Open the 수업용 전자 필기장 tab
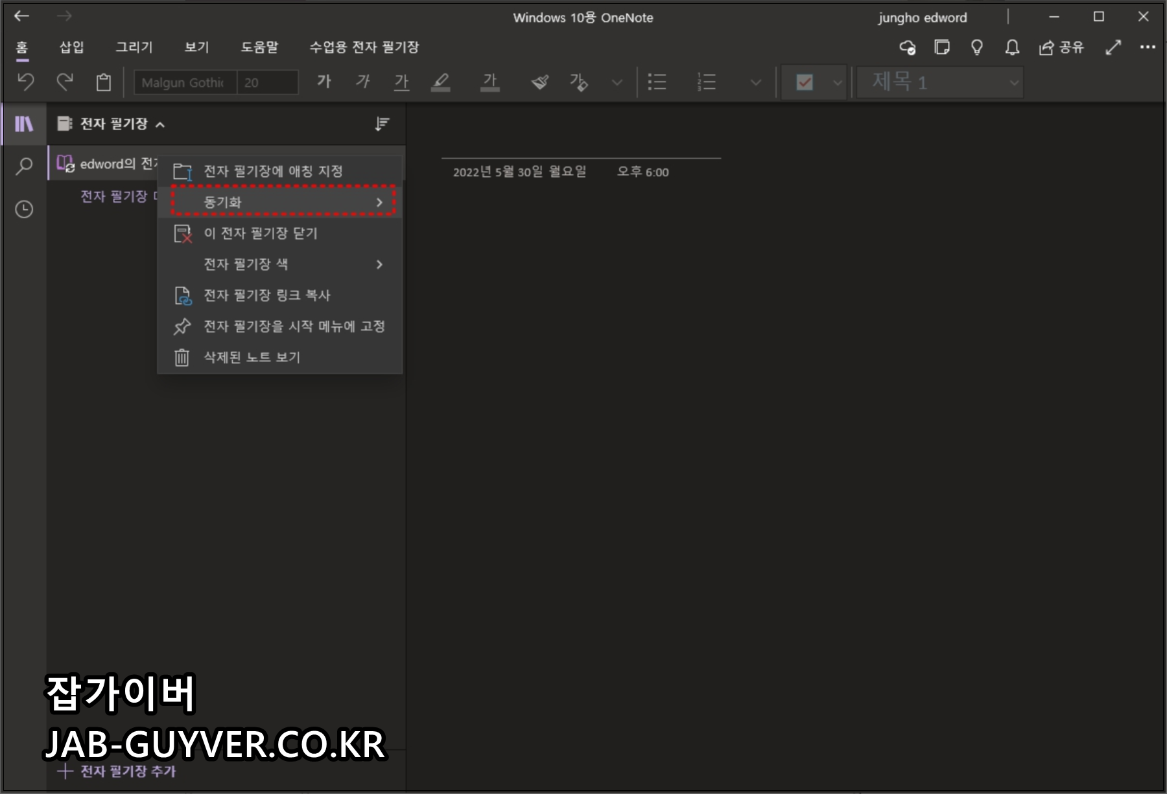 [x=364, y=47]
